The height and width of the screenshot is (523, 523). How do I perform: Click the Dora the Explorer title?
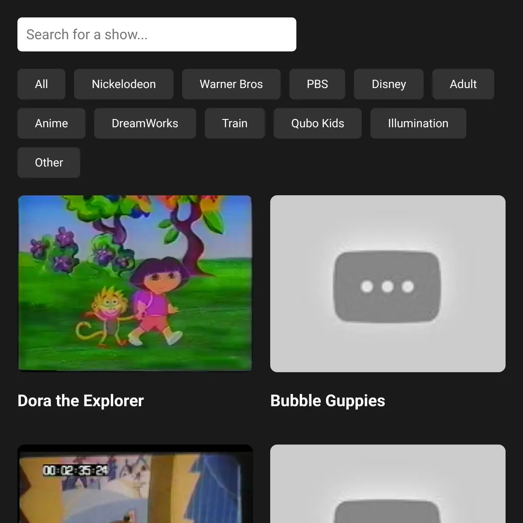point(81,401)
